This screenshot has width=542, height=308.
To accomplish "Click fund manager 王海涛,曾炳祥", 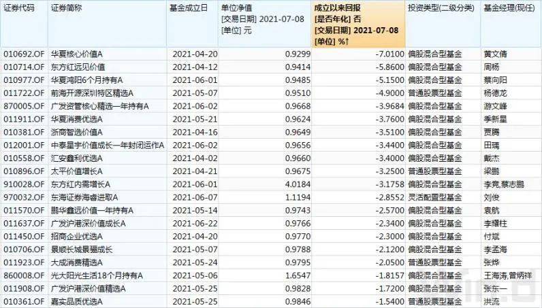I will [x=508, y=275].
